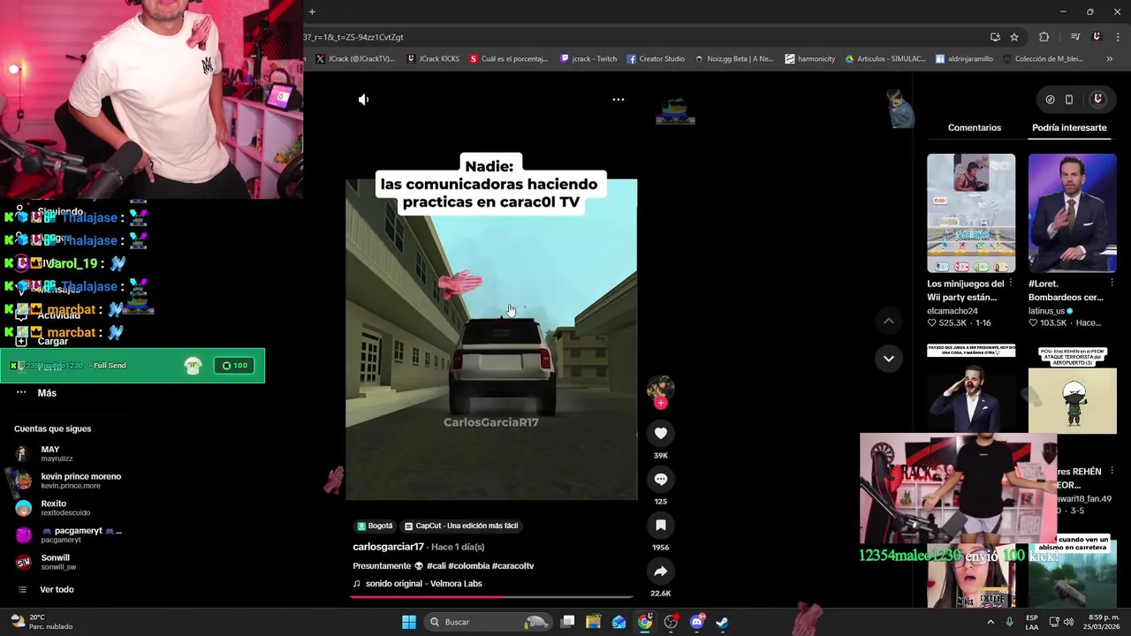1131x636 pixels.
Task: Go to previous video with up arrow
Action: tap(889, 321)
